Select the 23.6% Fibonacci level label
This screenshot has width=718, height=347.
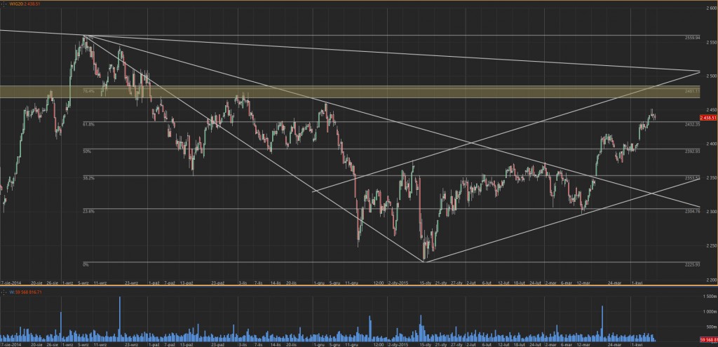pos(88,211)
